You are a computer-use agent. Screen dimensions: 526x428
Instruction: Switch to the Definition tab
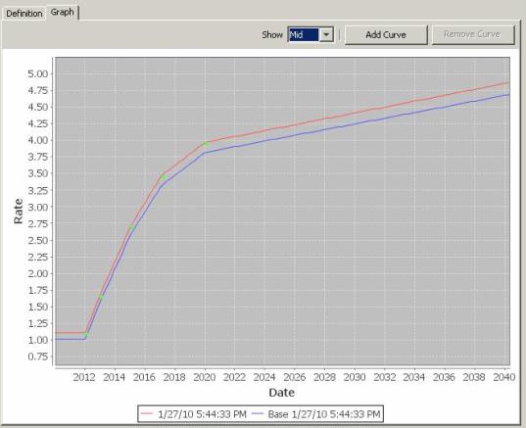click(24, 14)
